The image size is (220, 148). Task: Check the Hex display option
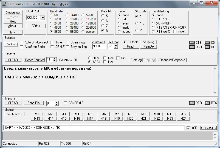105,62
